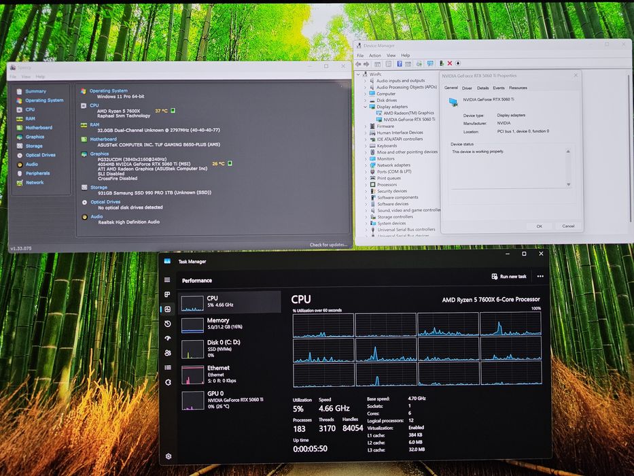Viewport: 634px width, 476px height.
Task: Click Motherboard heading link in Speccy summary pane
Action: tap(103, 139)
